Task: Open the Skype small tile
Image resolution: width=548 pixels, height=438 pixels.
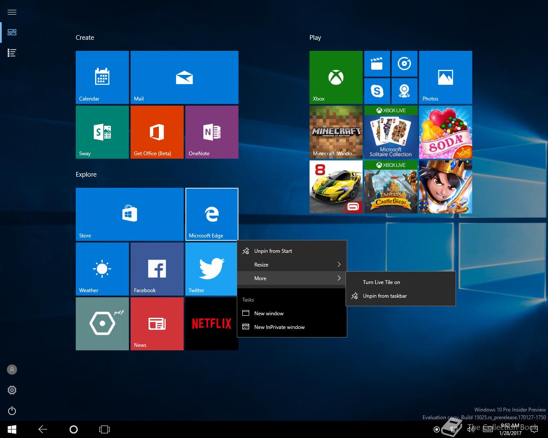Action: 377,91
